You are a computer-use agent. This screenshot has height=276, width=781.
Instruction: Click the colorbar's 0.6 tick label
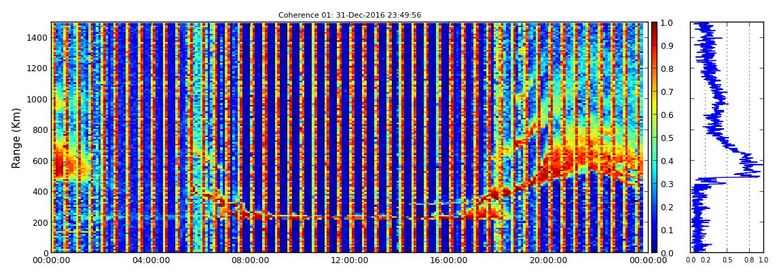[666, 115]
